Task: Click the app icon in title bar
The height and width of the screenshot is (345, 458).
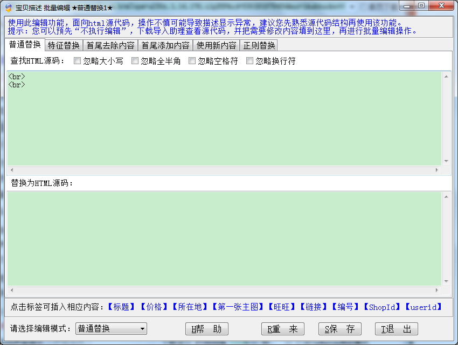Action: tap(8, 8)
